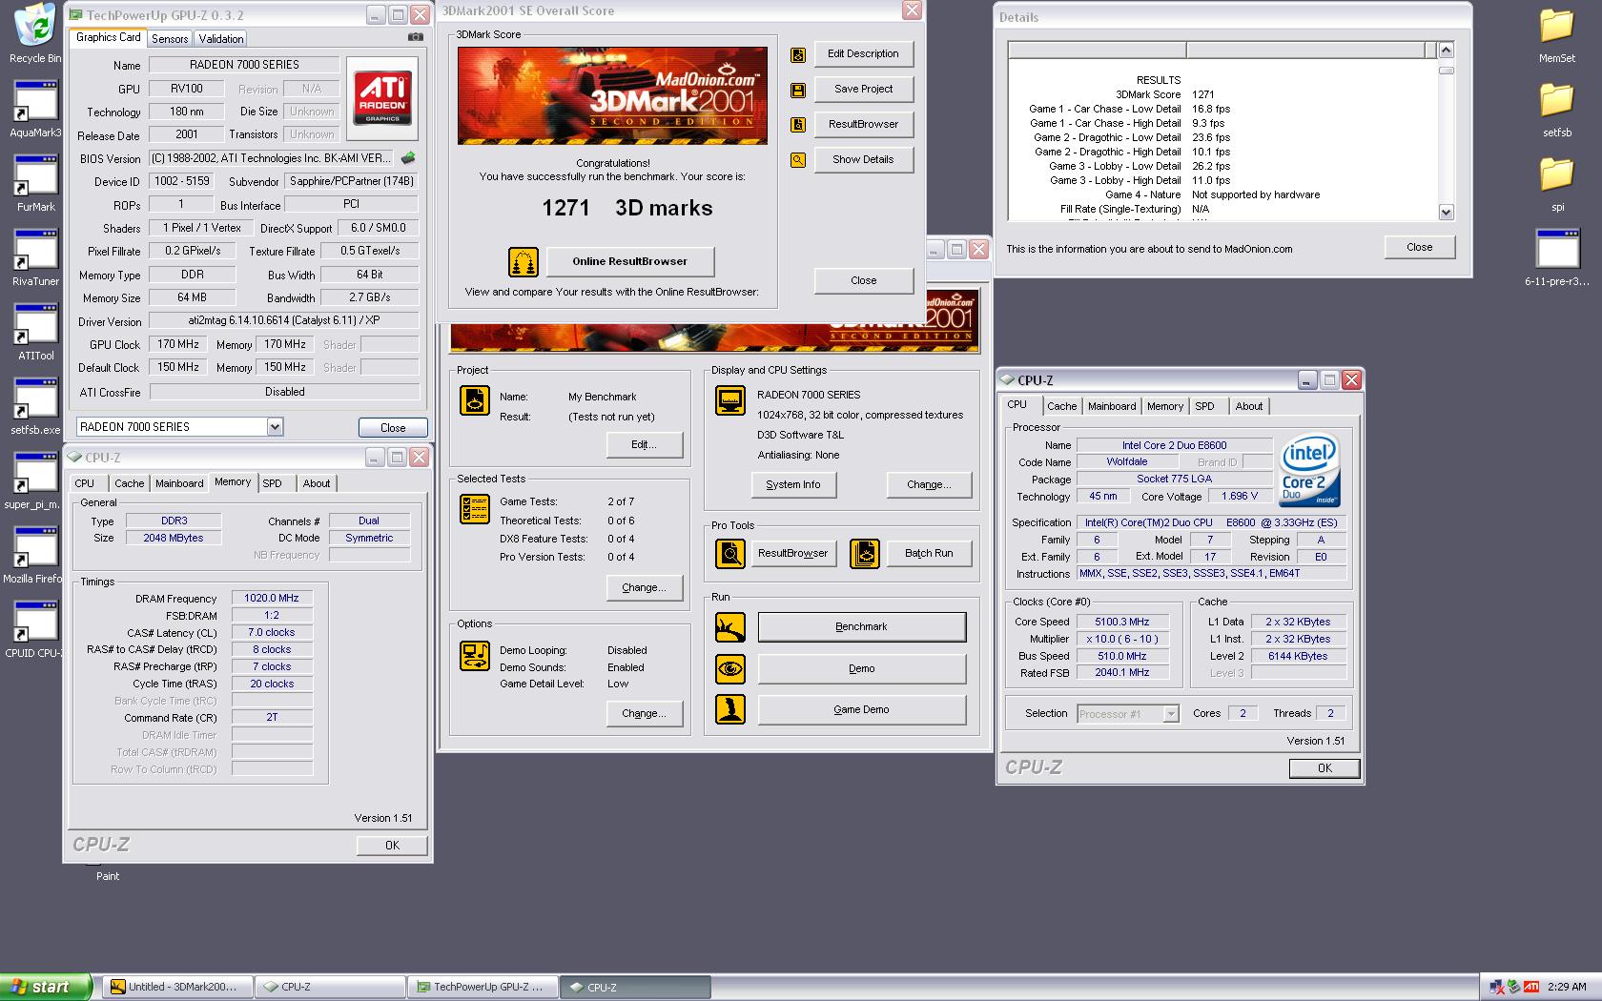Open Mainboard tab in right CPU-Z window
The width and height of the screenshot is (1602, 1001).
click(x=1112, y=406)
